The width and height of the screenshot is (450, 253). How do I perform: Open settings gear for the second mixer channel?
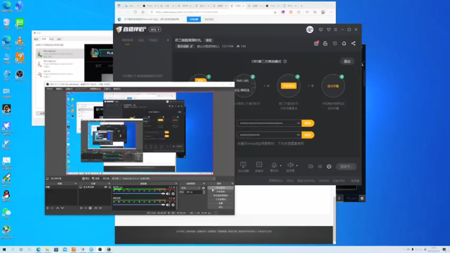coord(173,205)
